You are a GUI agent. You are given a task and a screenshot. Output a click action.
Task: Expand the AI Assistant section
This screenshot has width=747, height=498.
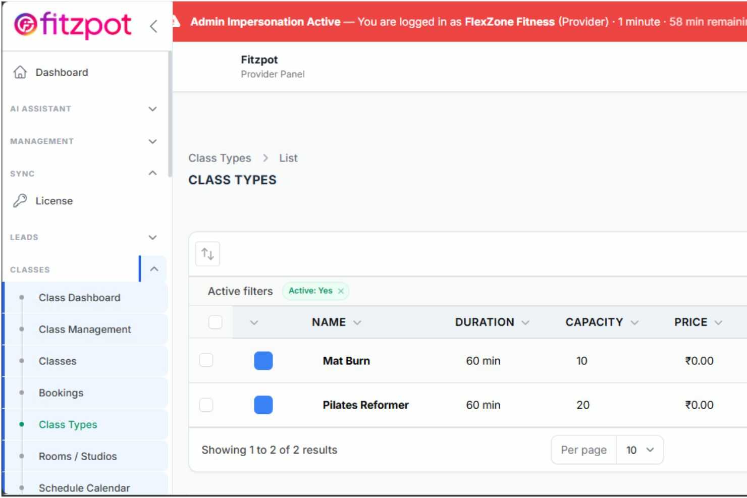tap(152, 109)
